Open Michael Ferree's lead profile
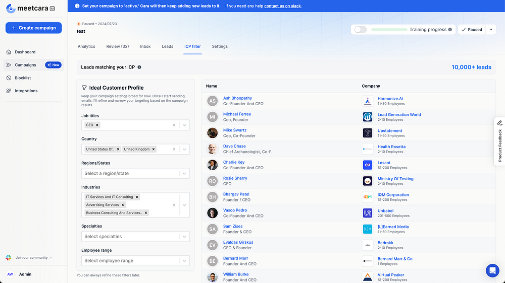 click(x=237, y=114)
